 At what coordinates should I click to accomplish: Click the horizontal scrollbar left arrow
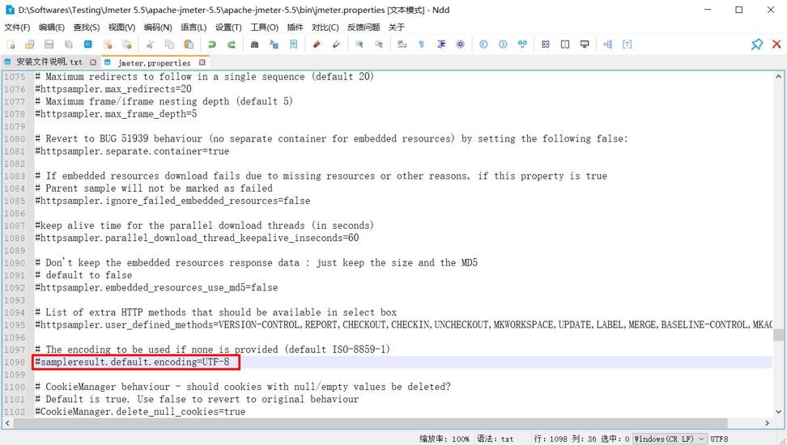pyautogui.click(x=7, y=423)
